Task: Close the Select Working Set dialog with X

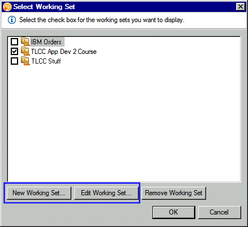Action: [241, 7]
